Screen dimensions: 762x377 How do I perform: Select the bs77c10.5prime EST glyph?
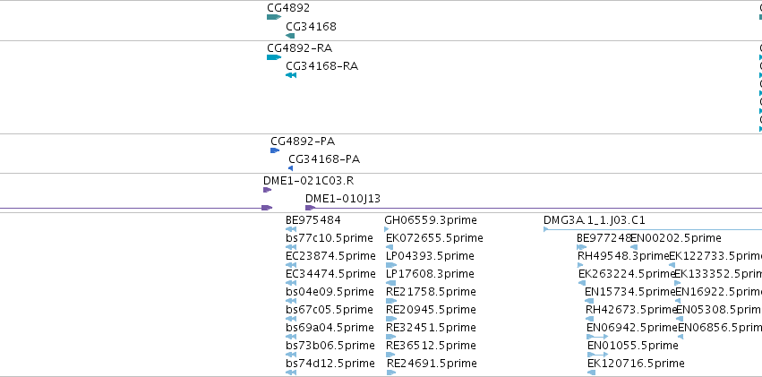point(291,247)
